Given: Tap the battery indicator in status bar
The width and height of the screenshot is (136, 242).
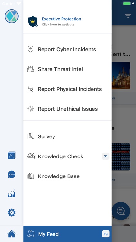Looking at the screenshot, I should [x=127, y=4].
